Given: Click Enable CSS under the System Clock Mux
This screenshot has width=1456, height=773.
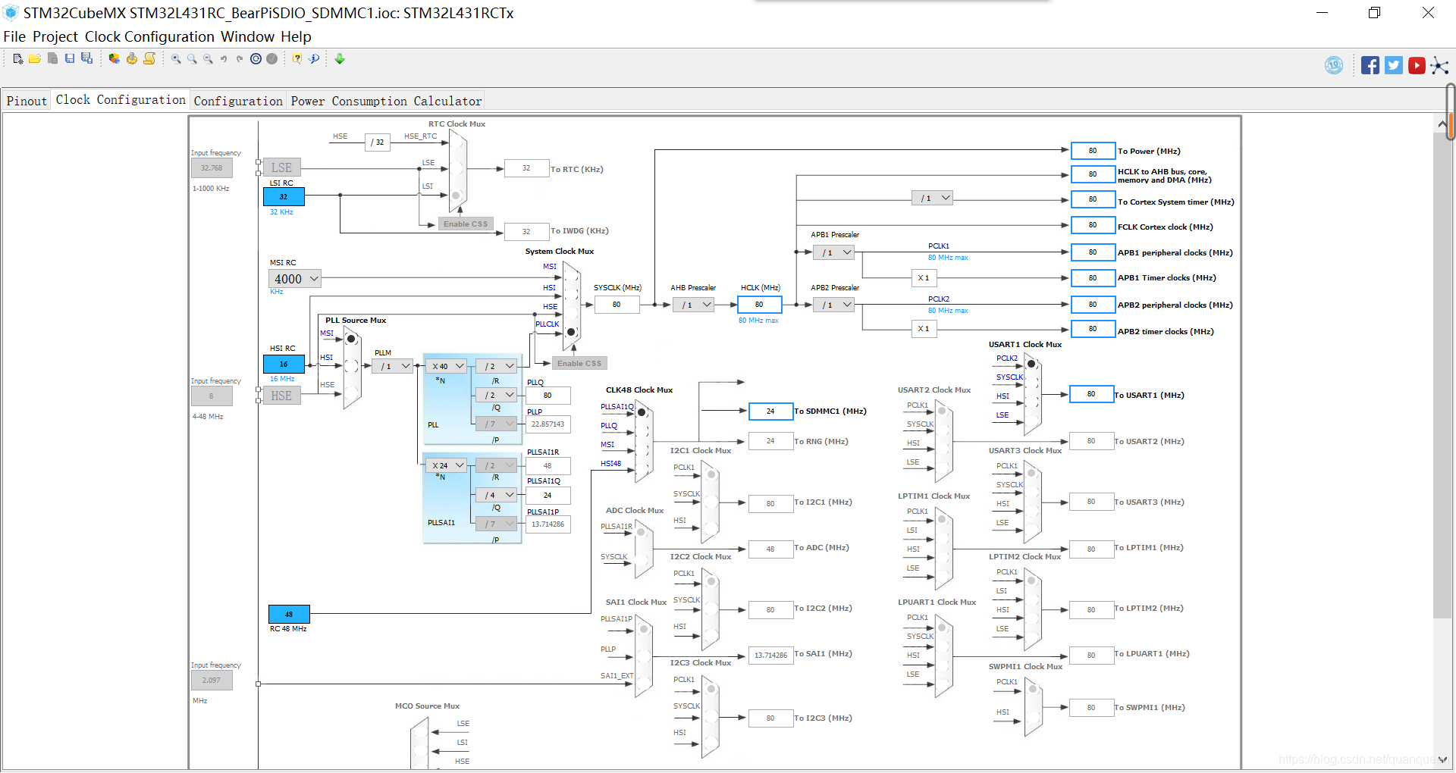Looking at the screenshot, I should (579, 363).
